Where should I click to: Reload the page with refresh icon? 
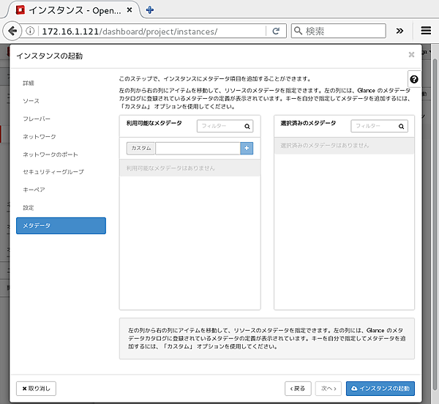[x=276, y=31]
